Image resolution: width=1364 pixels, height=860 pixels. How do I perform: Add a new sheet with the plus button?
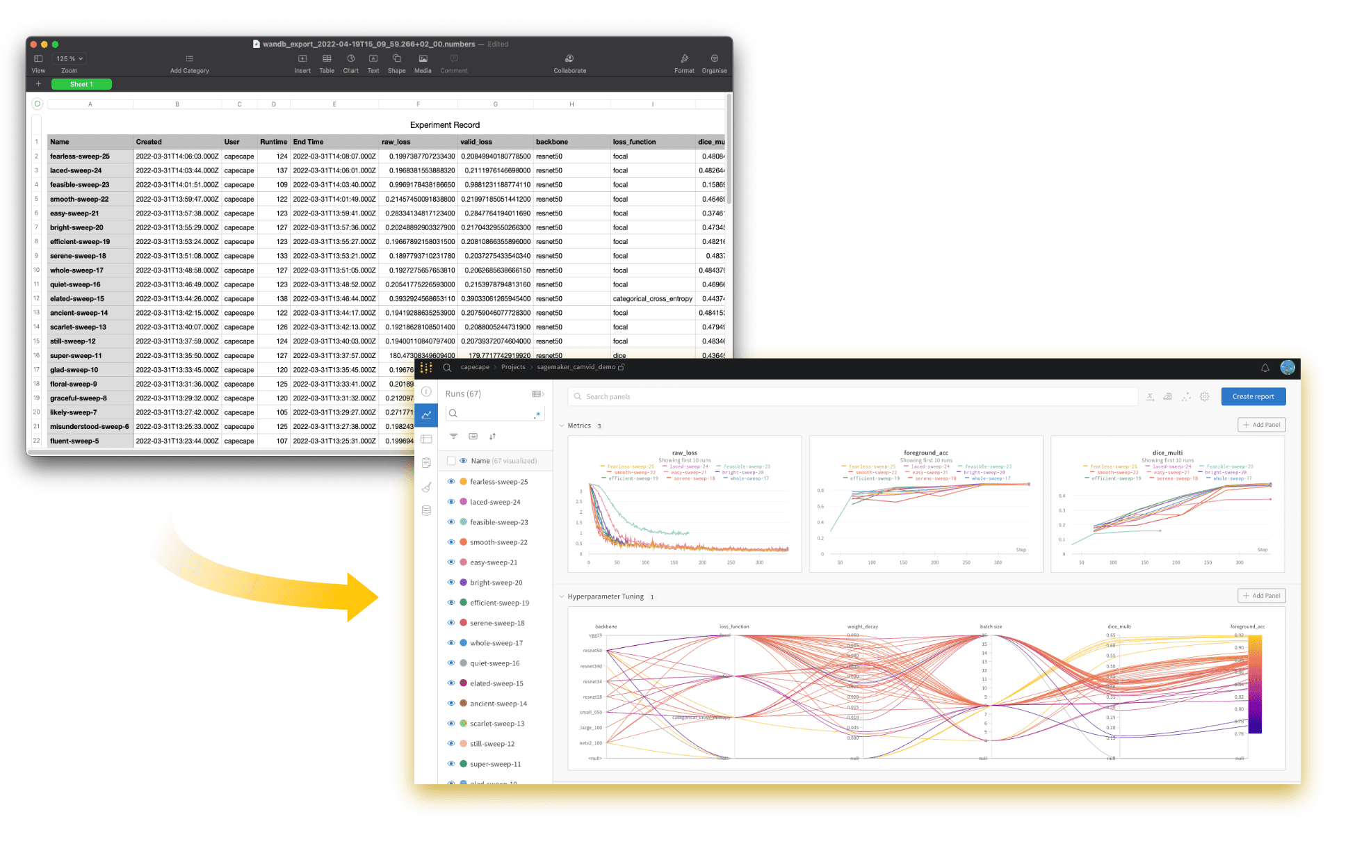[x=38, y=84]
